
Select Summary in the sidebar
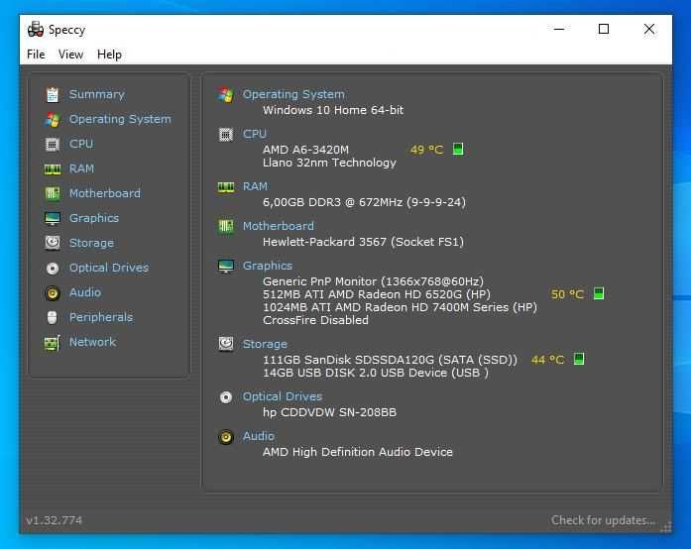pyautogui.click(x=97, y=94)
